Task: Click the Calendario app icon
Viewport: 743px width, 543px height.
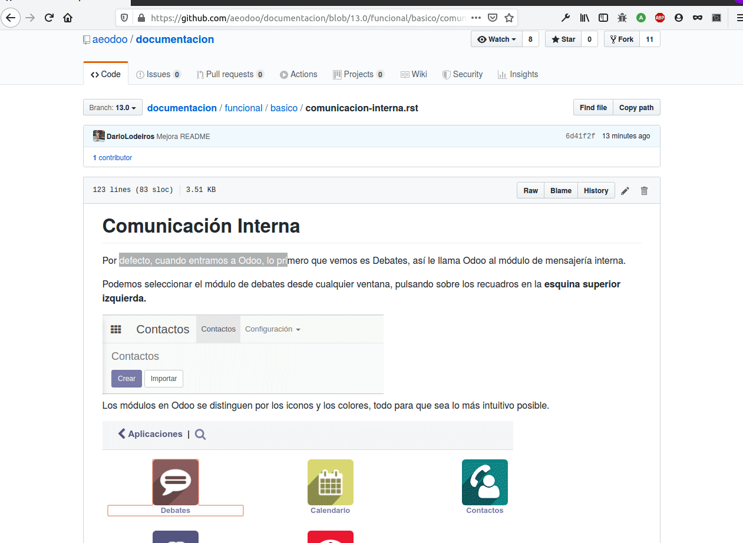Action: pyautogui.click(x=330, y=482)
